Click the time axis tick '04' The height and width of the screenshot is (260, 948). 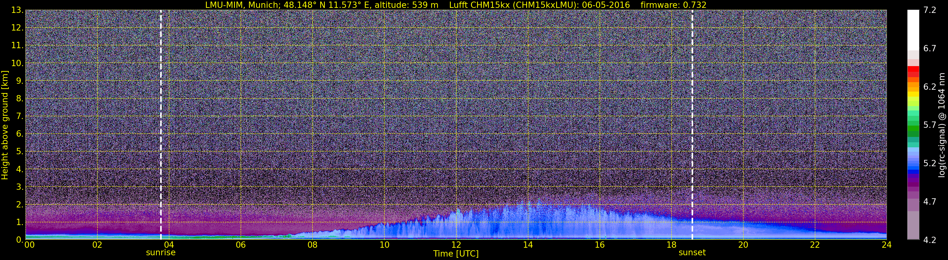169,245
